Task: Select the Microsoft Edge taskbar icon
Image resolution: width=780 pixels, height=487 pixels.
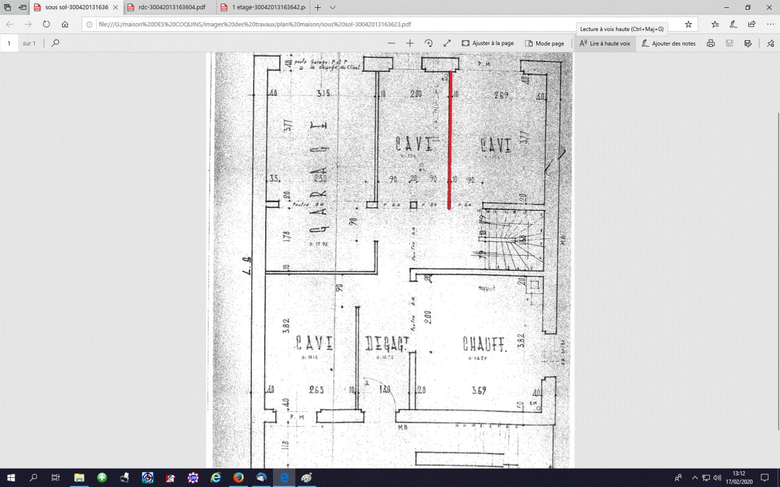Action: (x=284, y=478)
